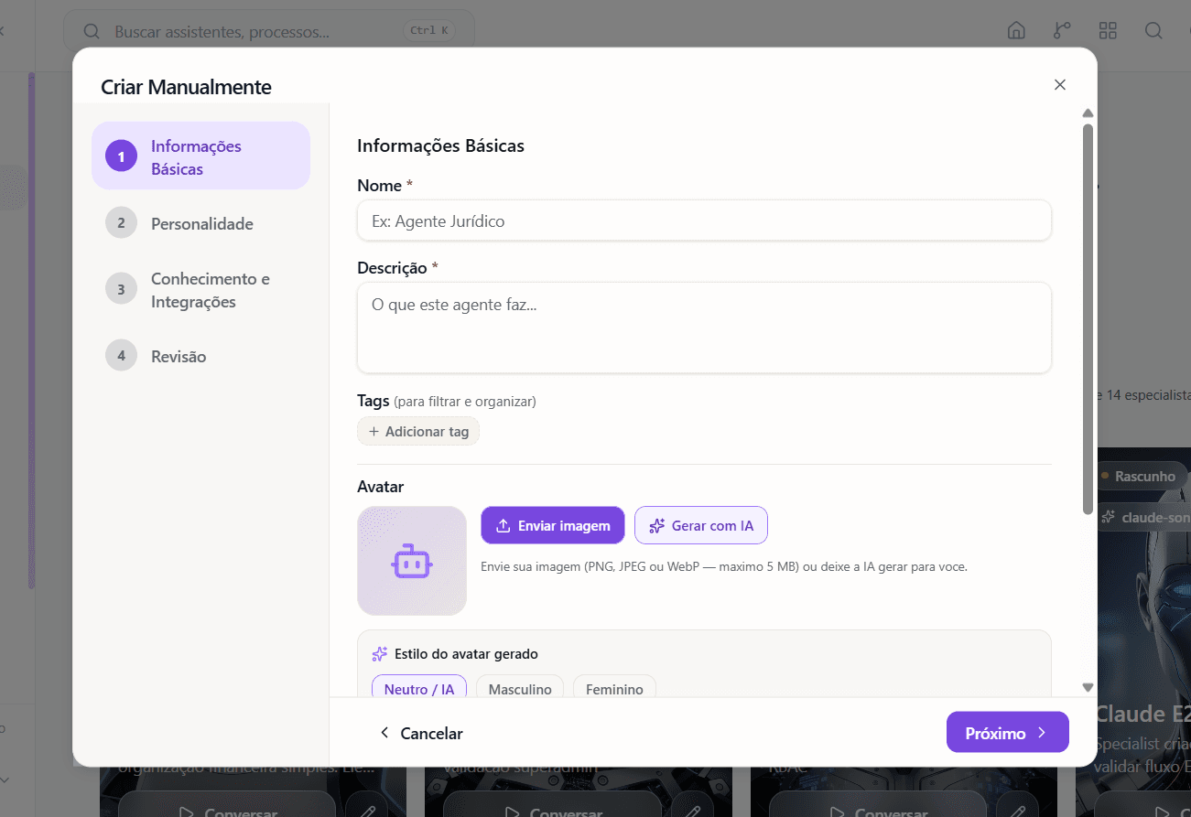Select the Masculino avatar style
1191x817 pixels.
click(520, 688)
